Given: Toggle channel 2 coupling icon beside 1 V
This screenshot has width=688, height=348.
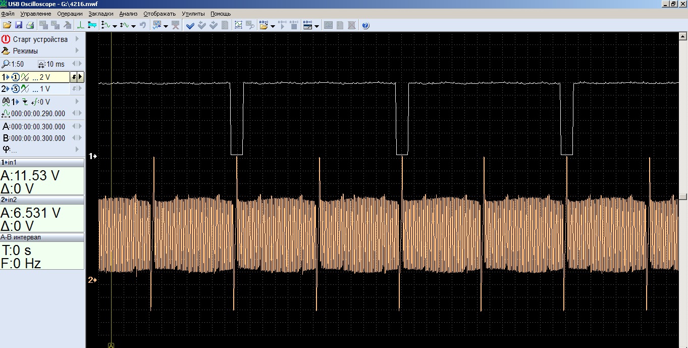Looking at the screenshot, I should click(x=25, y=89).
